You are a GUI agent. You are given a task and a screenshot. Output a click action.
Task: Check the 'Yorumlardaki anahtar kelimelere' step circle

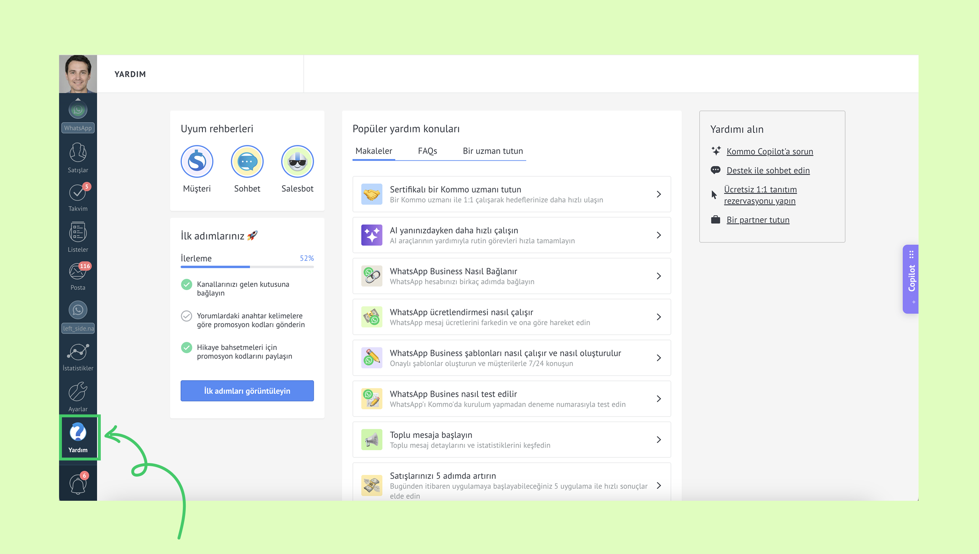coord(186,316)
